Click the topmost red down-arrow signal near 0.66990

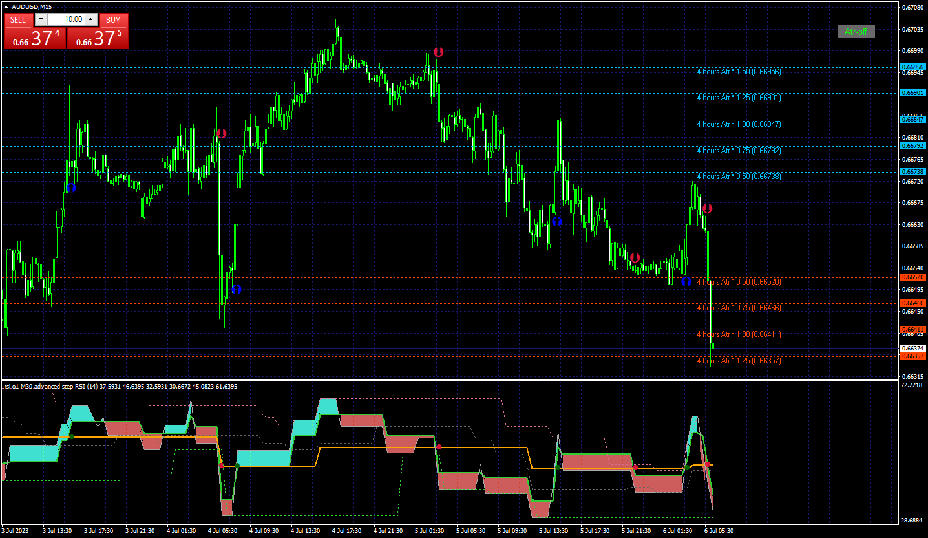click(438, 52)
